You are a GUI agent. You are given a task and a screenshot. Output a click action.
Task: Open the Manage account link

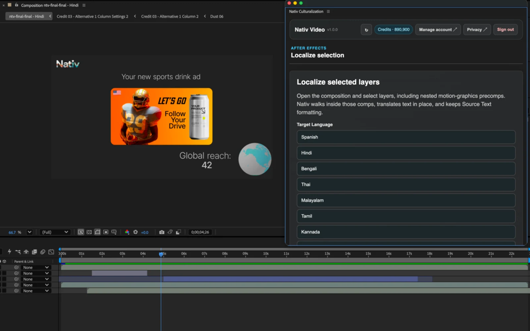[x=438, y=29]
